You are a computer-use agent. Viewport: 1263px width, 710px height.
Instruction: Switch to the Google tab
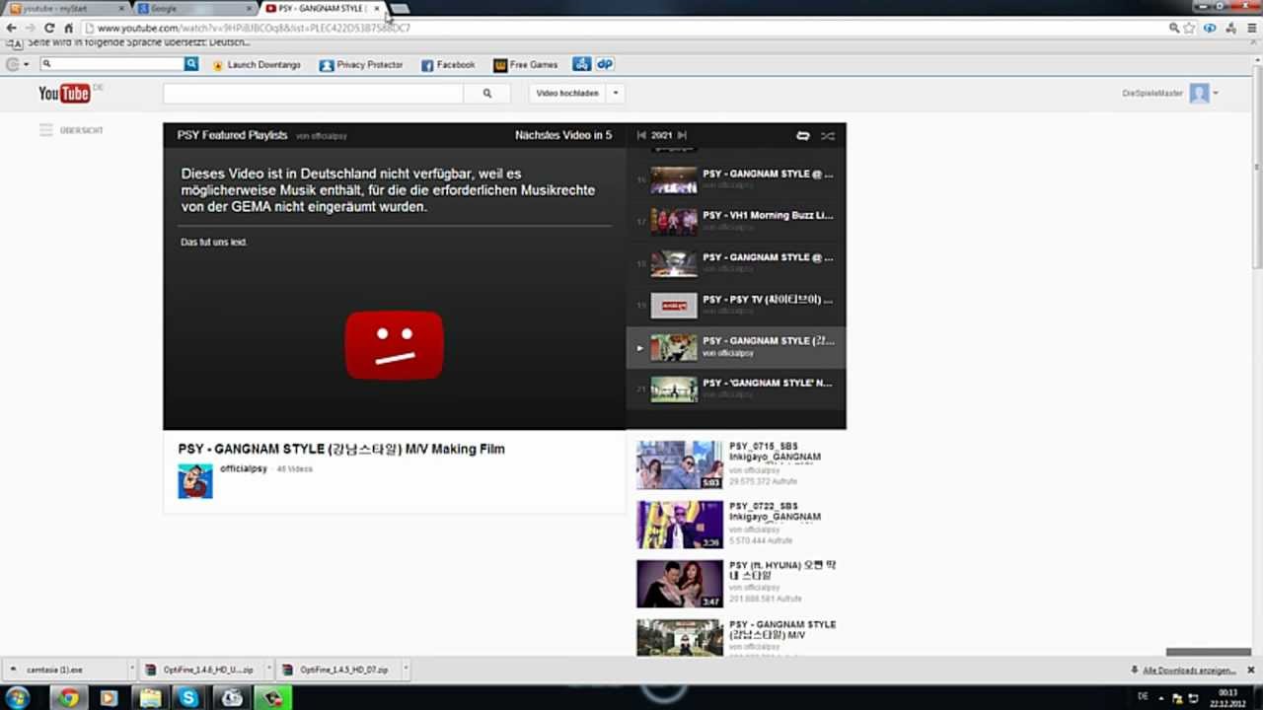click(x=193, y=9)
